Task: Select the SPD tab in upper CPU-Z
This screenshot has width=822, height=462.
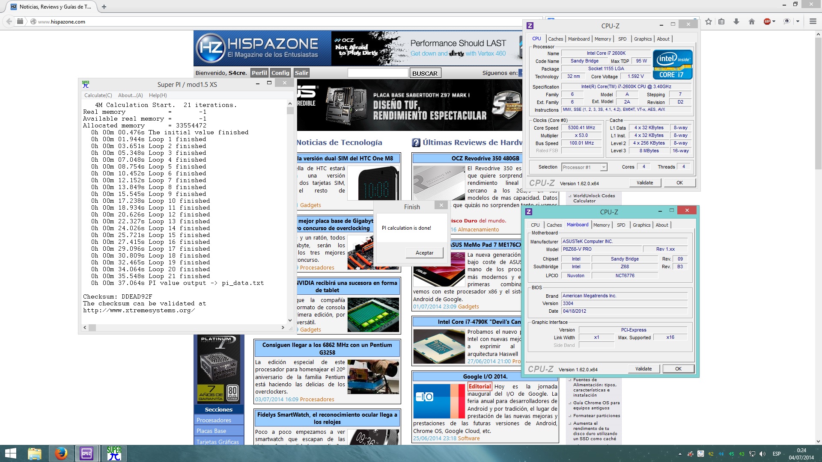Action: click(x=622, y=39)
